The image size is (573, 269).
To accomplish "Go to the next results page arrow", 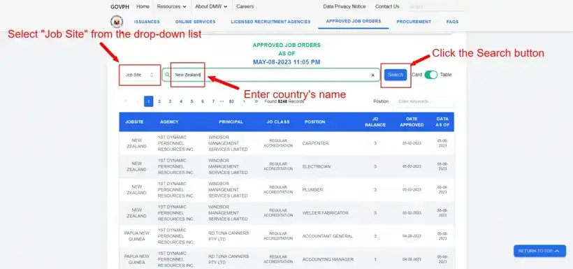I will tap(244, 101).
